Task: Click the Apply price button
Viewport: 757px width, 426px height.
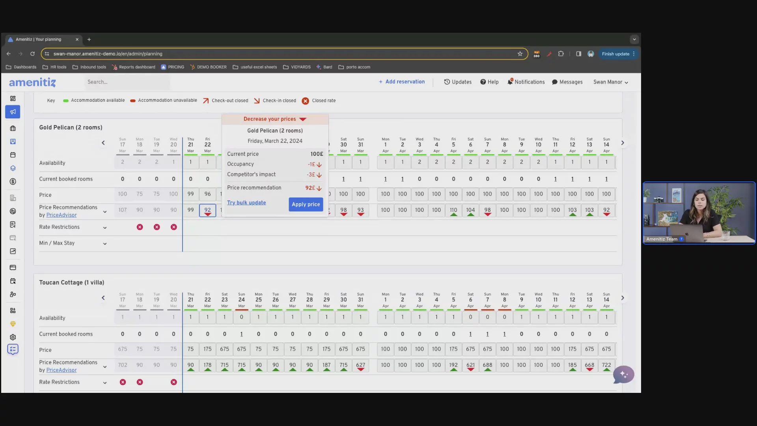Action: tap(306, 204)
